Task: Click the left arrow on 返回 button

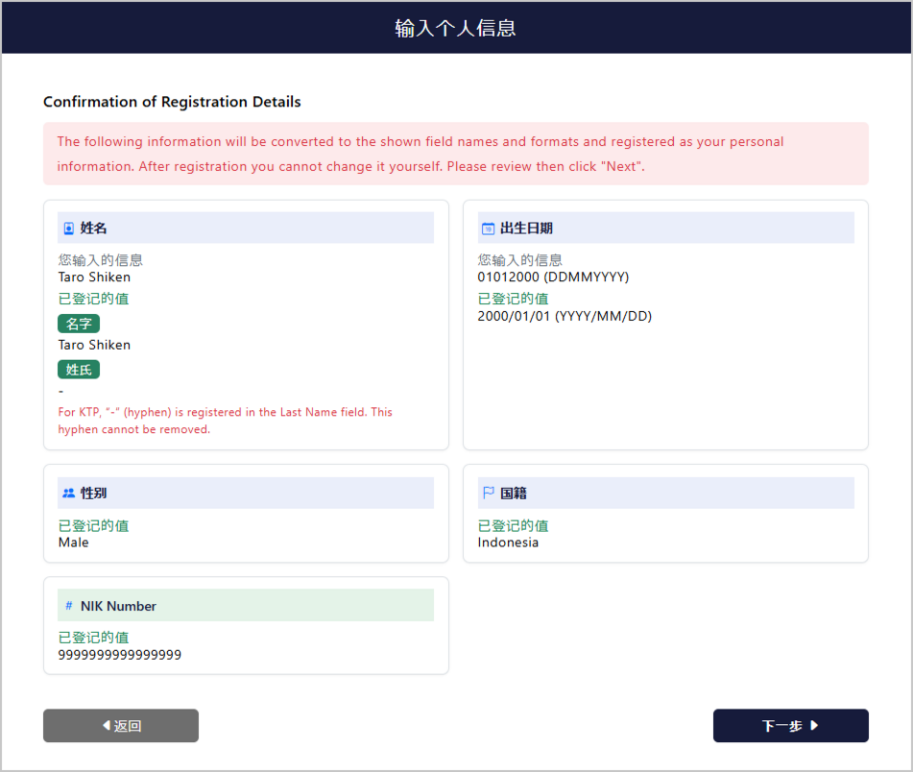Action: pos(106,725)
